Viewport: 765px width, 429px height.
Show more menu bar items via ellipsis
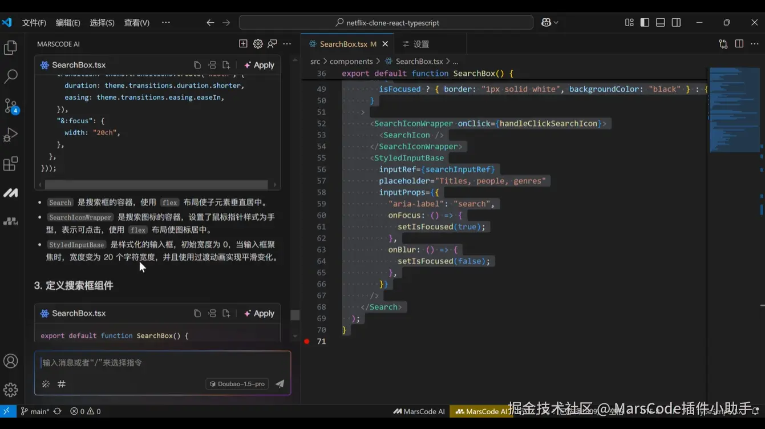(x=166, y=22)
